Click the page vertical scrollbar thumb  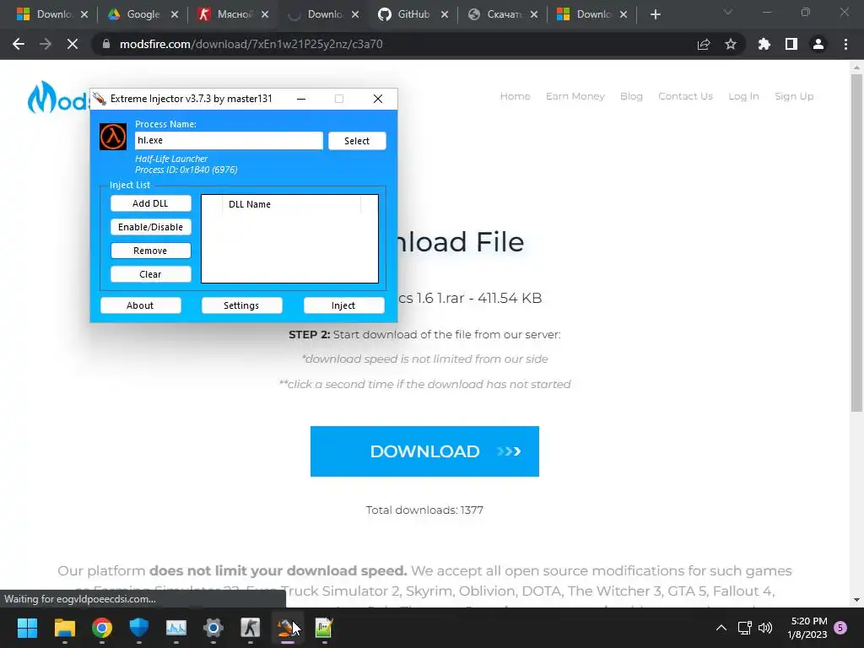click(x=856, y=242)
